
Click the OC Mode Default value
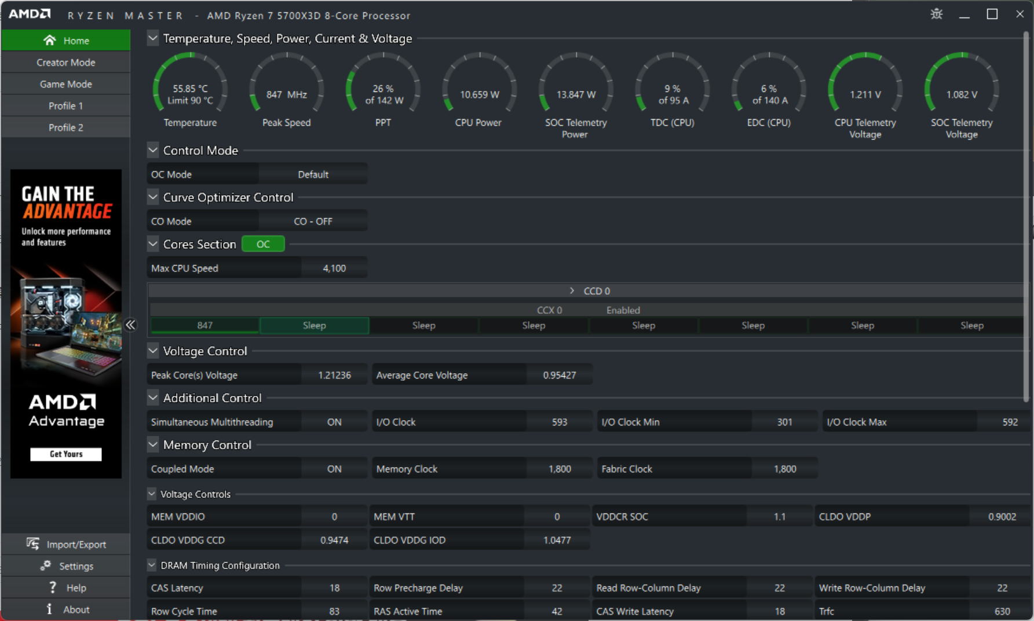coord(313,174)
